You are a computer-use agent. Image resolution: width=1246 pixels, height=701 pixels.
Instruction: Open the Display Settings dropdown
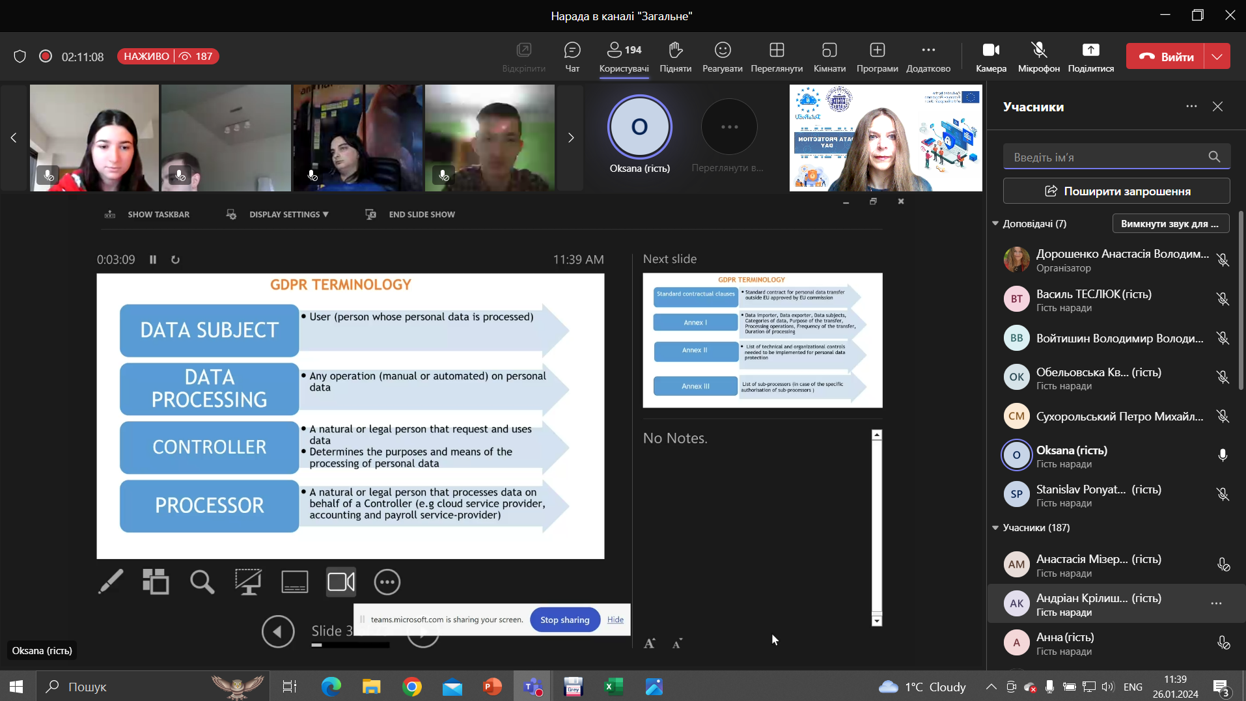click(288, 214)
